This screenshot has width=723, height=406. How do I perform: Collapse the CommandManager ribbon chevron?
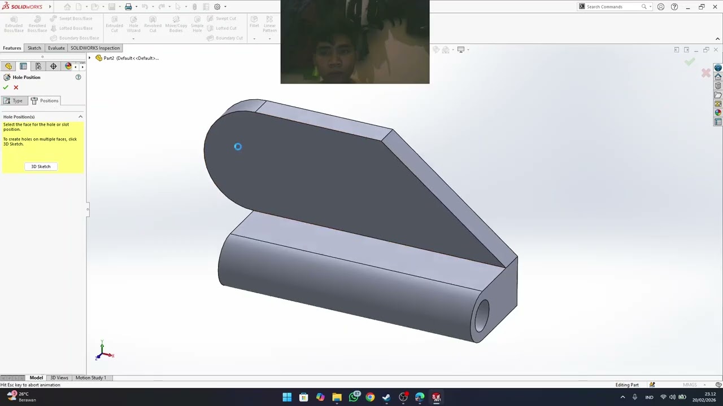[x=717, y=39]
